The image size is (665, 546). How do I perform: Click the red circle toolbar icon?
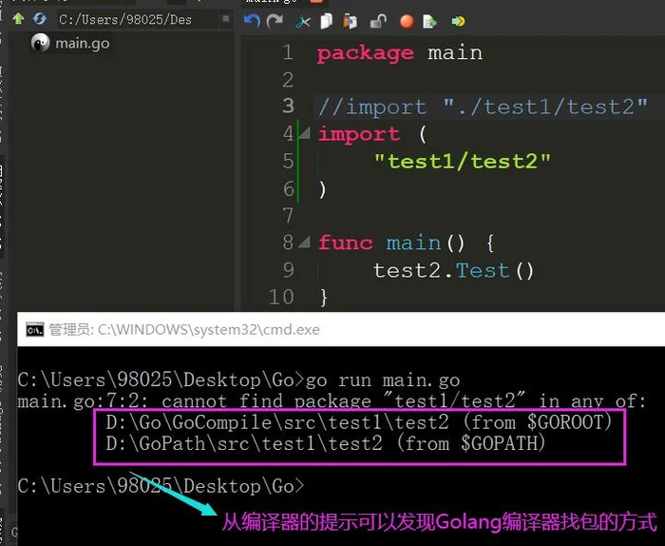[407, 21]
